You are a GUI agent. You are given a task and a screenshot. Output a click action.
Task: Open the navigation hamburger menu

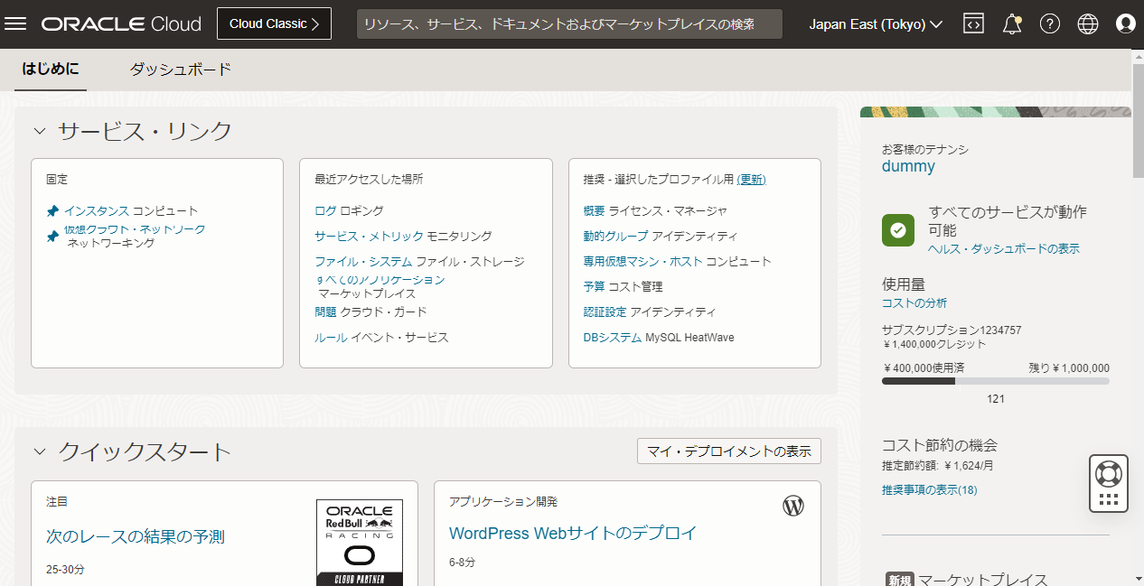tap(15, 23)
